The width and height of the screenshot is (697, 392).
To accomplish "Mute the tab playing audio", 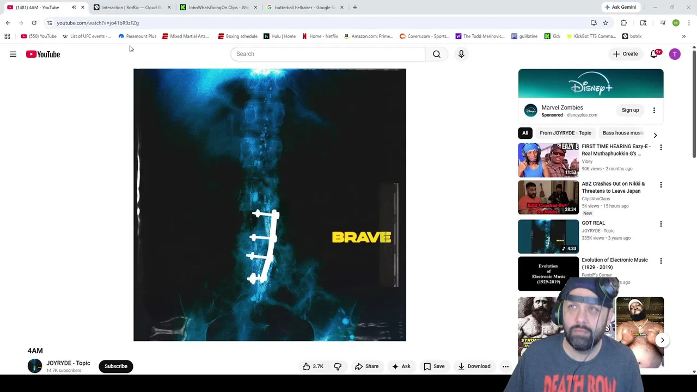I will (74, 8).
